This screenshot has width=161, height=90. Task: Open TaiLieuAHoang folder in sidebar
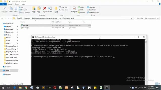11,49
